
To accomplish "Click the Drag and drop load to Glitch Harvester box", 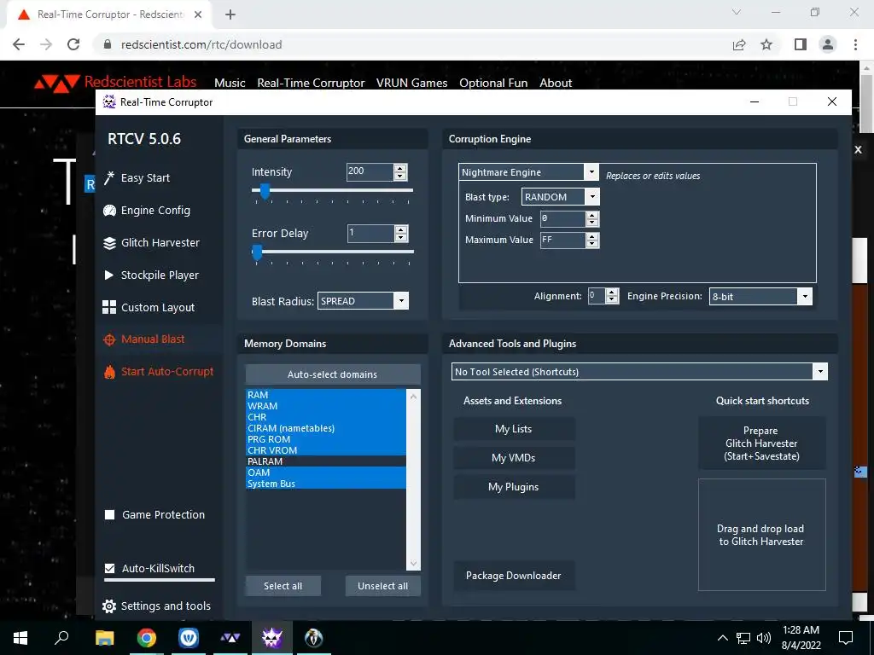I will pos(761,535).
